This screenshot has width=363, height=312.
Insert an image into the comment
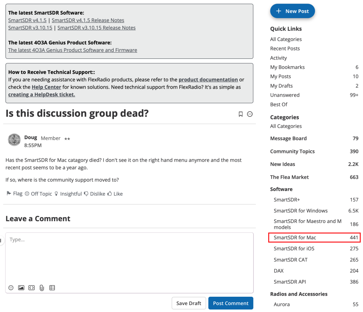click(21, 288)
